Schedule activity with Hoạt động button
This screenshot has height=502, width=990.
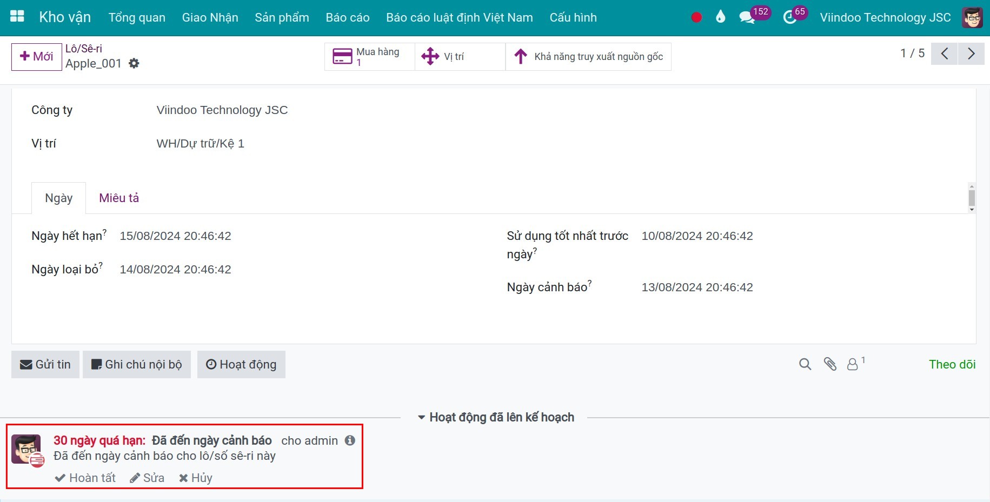point(241,364)
